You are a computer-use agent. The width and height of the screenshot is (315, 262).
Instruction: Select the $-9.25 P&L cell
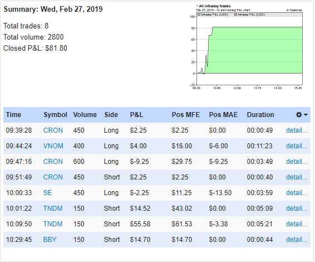coord(139,162)
